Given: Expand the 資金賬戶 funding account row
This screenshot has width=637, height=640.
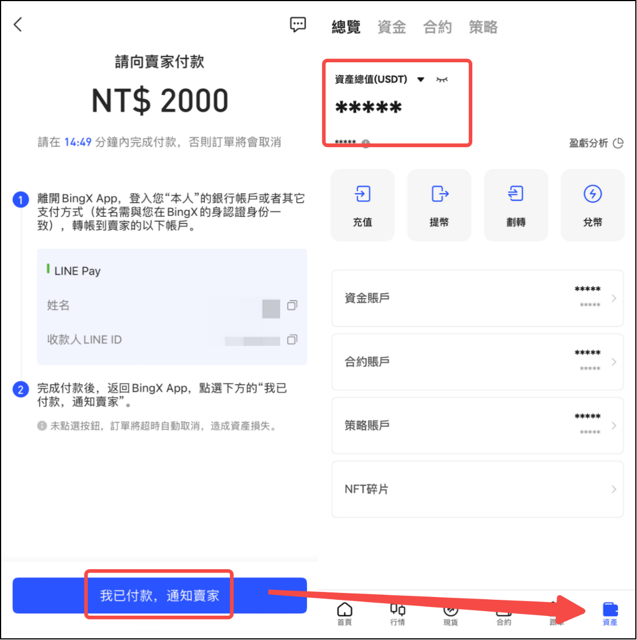Looking at the screenshot, I should [x=477, y=298].
